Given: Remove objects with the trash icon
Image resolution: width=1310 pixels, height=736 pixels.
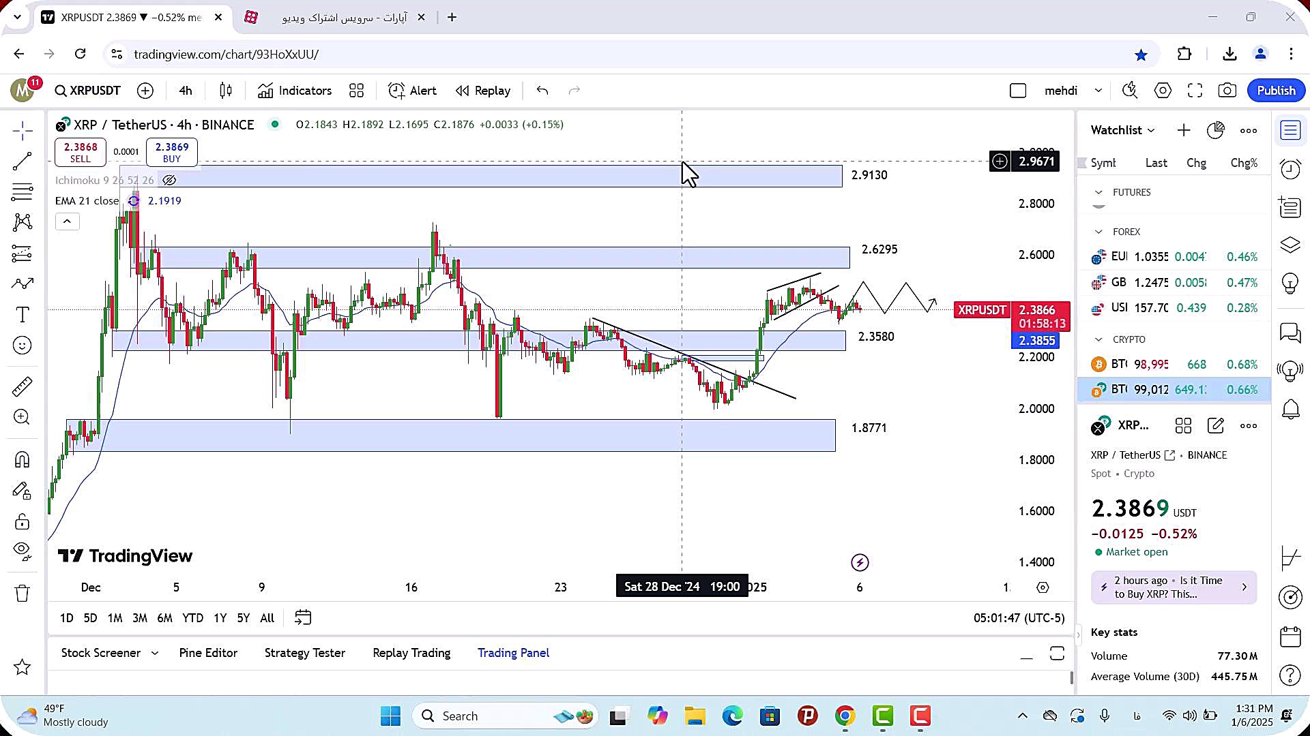Looking at the screenshot, I should click(x=23, y=594).
